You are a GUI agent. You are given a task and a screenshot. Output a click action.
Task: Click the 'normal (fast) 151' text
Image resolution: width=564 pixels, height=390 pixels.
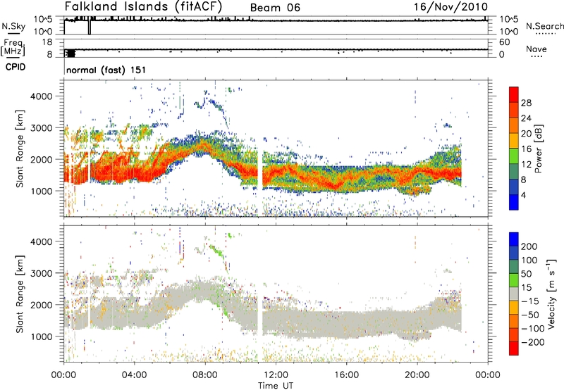(106, 70)
